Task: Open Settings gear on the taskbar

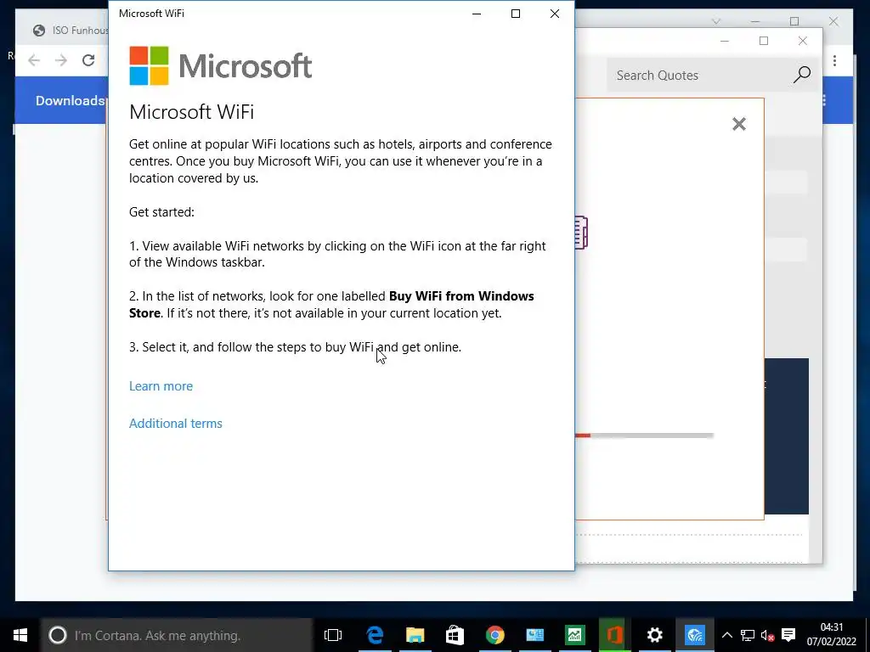Action: (655, 635)
